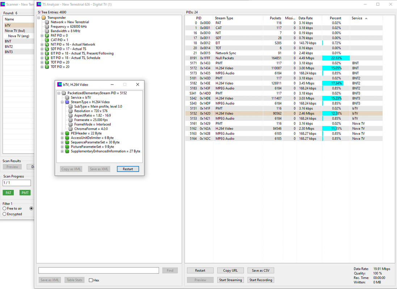
Task: Click the Copy URL button
Action: pos(230,271)
